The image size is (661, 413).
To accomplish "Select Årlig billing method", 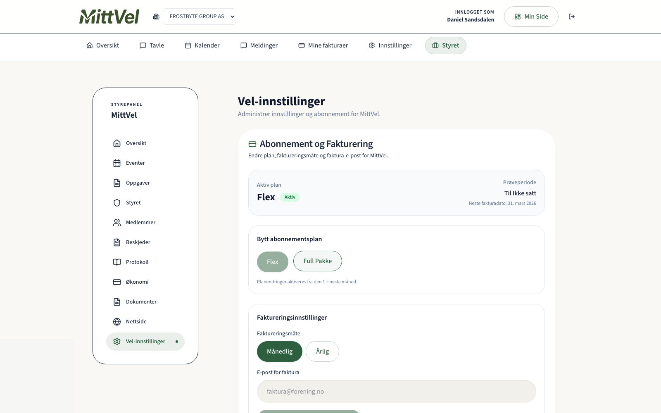I will [x=322, y=351].
